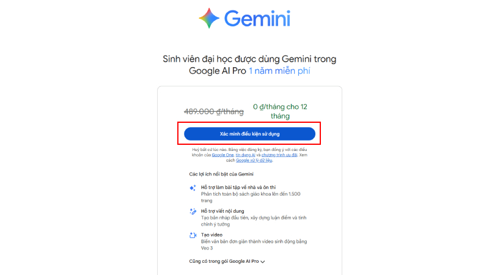Click the Xác minh điều kiện sử dụng button
The height and width of the screenshot is (275, 489).
pyautogui.click(x=249, y=134)
